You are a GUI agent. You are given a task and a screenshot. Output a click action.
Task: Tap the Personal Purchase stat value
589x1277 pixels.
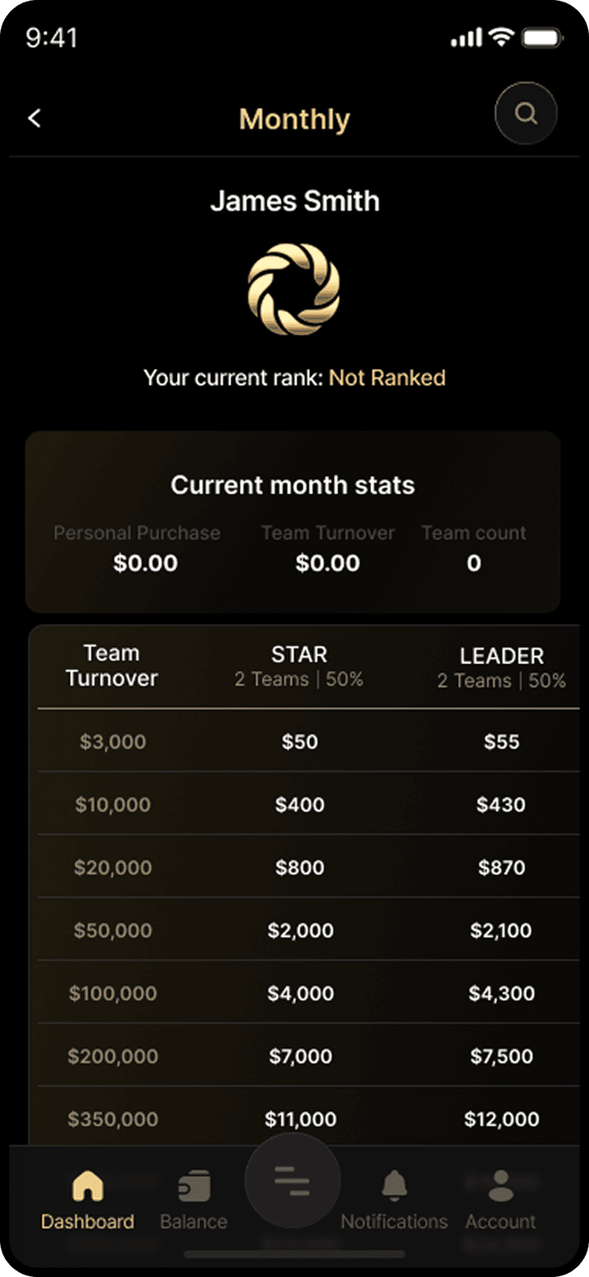(145, 563)
